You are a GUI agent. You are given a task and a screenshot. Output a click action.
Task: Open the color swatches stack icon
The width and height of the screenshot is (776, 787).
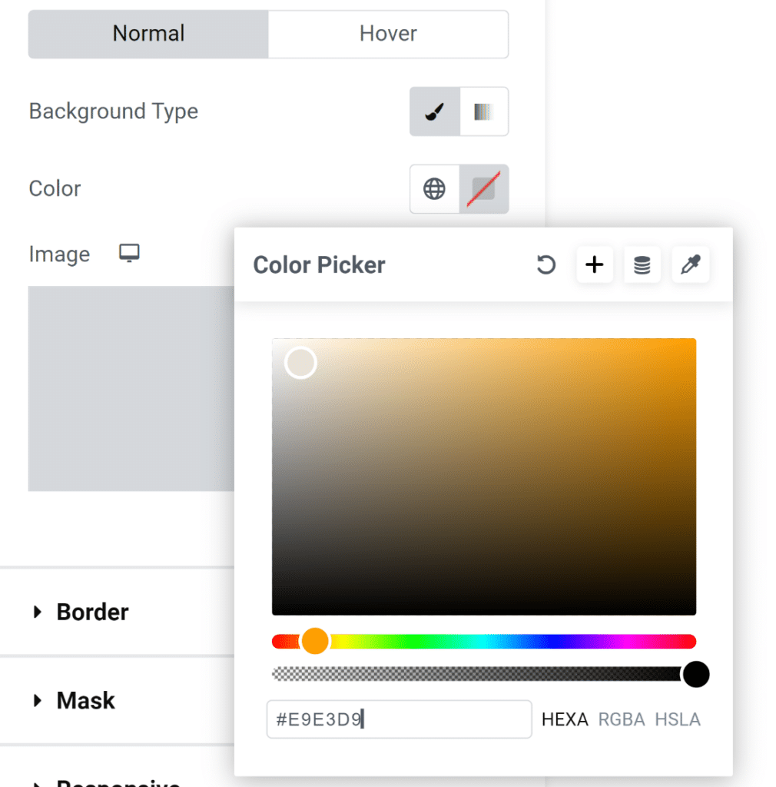tap(642, 265)
